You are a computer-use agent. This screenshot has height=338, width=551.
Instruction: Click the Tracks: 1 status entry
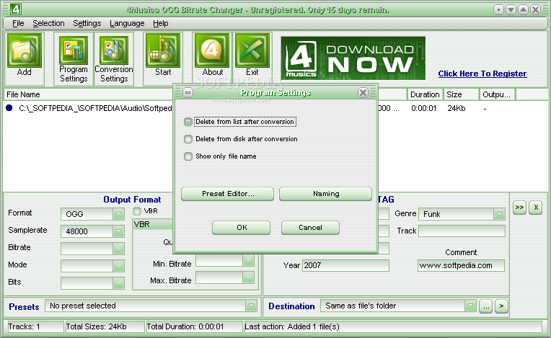tap(35, 326)
